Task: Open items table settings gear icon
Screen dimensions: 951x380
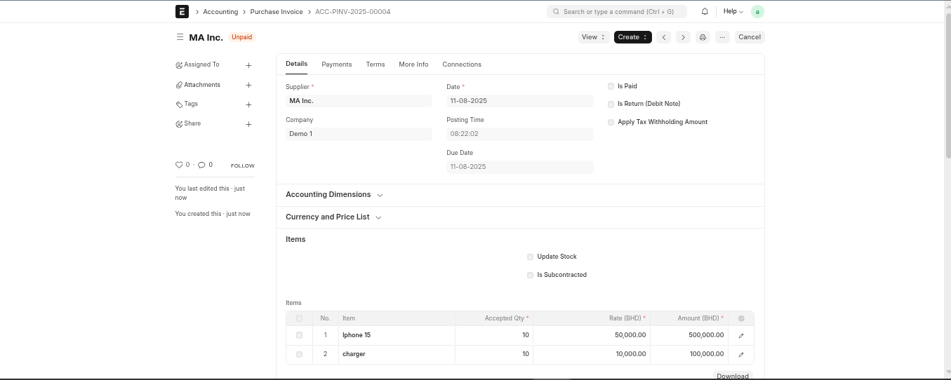Action: click(x=741, y=318)
